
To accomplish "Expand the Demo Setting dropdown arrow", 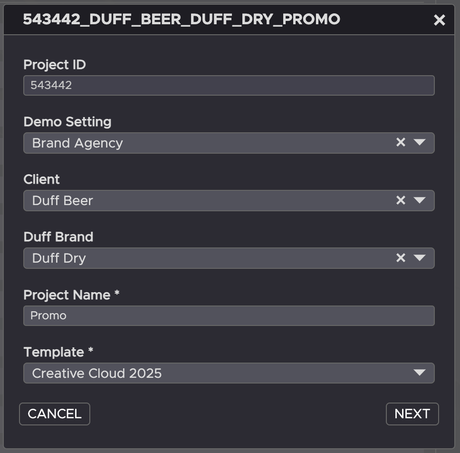I will (419, 142).
